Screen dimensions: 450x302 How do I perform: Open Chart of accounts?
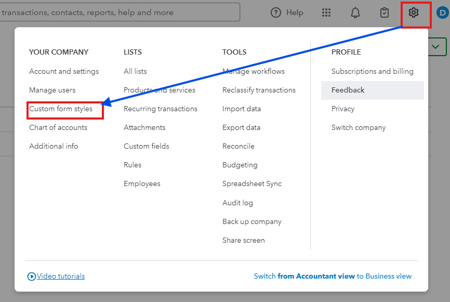58,128
